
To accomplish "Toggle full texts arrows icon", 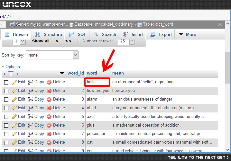I will click(x=11, y=74).
